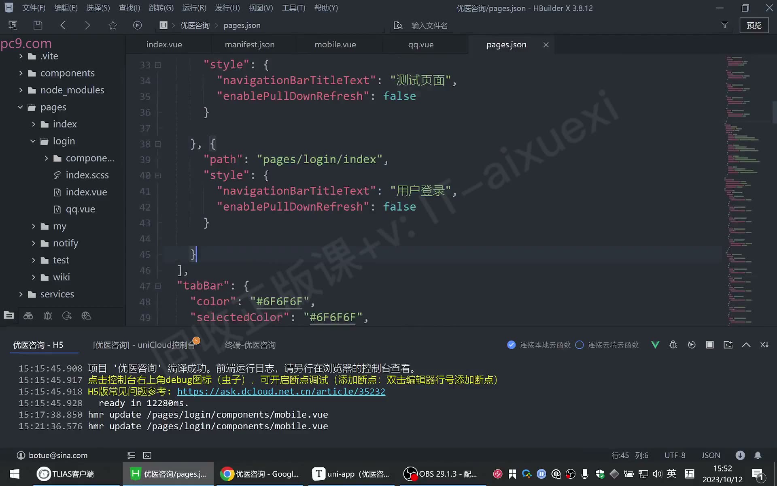Collapse code fold at line 47
This screenshot has height=486, width=777.
[158, 286]
